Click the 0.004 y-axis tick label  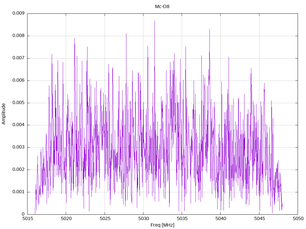tap(19, 125)
